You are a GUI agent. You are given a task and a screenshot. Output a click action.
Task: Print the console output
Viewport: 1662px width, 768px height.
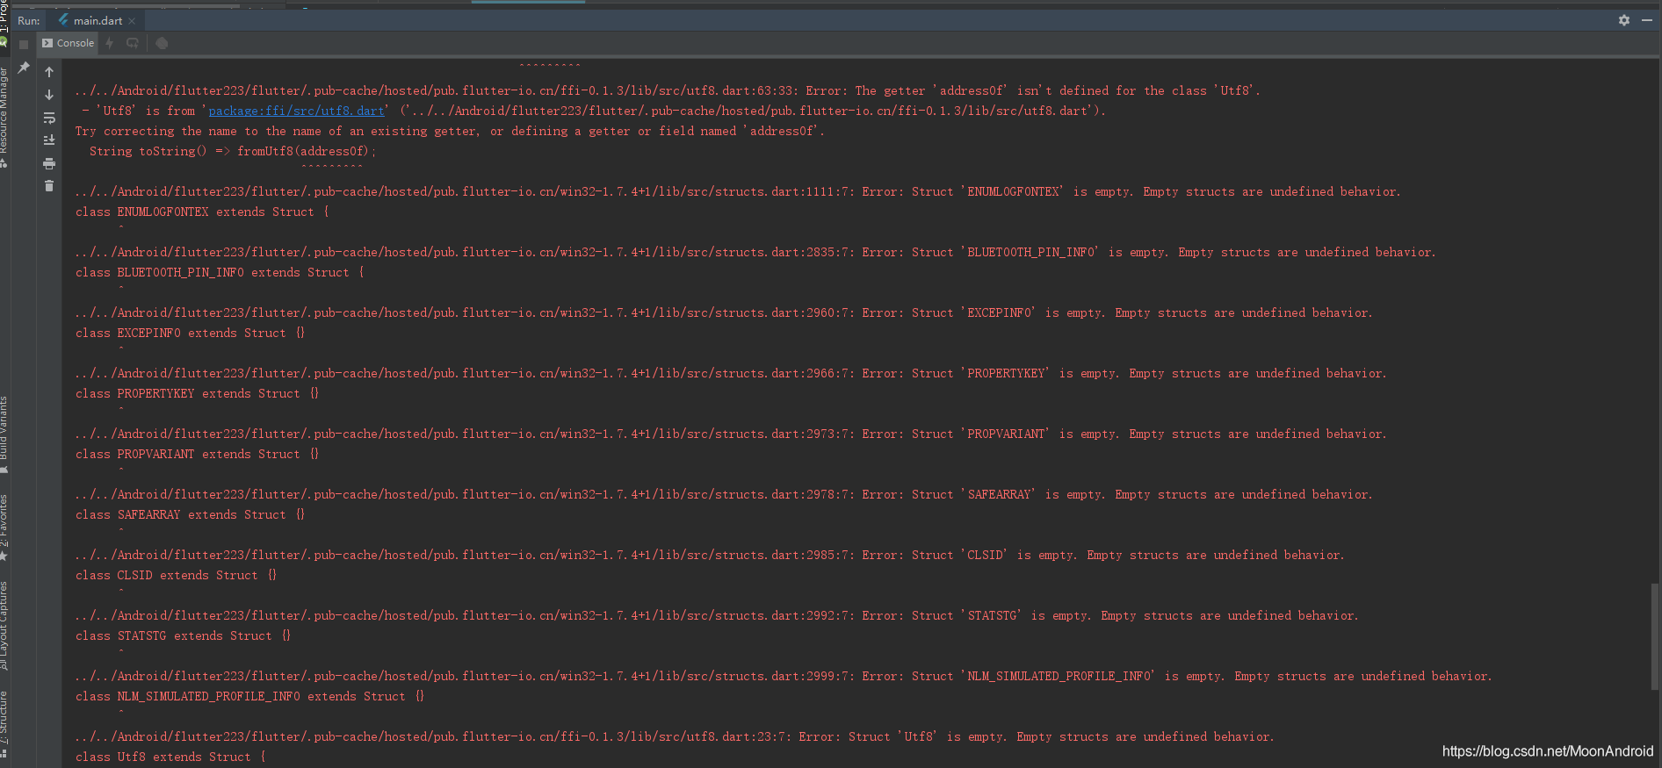tap(49, 163)
